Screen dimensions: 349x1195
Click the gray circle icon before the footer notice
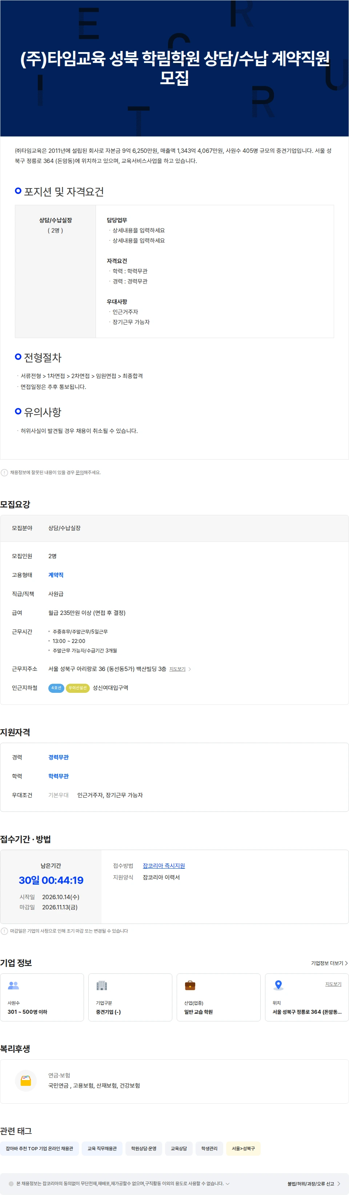click(12, 1183)
